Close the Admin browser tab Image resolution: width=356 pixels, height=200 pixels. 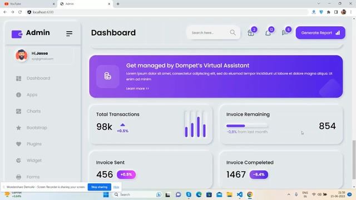(x=109, y=4)
